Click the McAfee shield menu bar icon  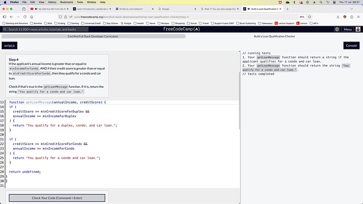pos(280,2)
